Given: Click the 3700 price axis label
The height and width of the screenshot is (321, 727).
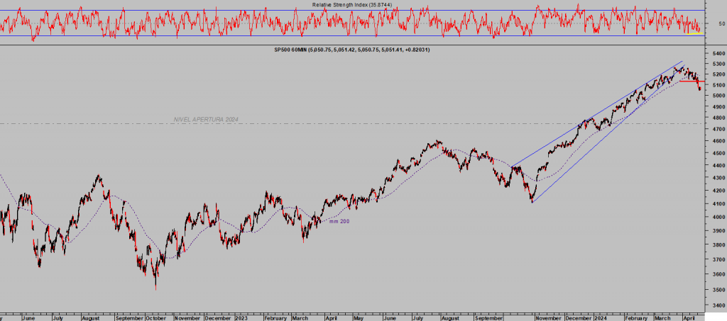Looking at the screenshot, I should [718, 259].
